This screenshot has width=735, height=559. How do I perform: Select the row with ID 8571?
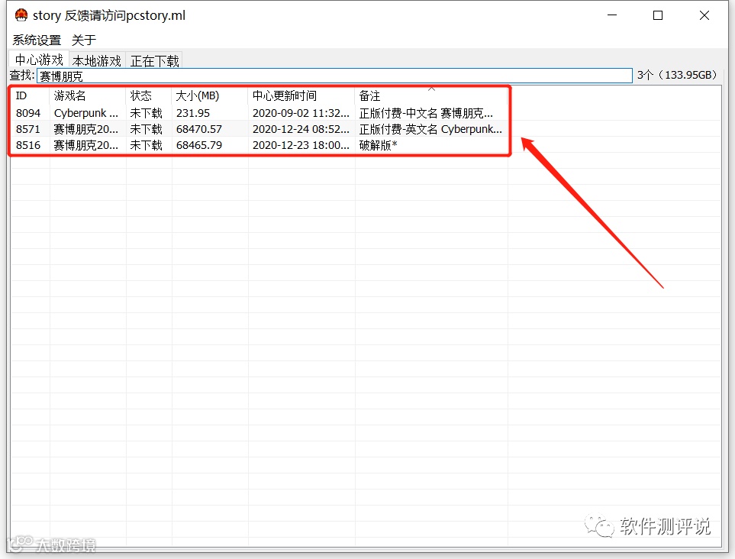(x=260, y=129)
